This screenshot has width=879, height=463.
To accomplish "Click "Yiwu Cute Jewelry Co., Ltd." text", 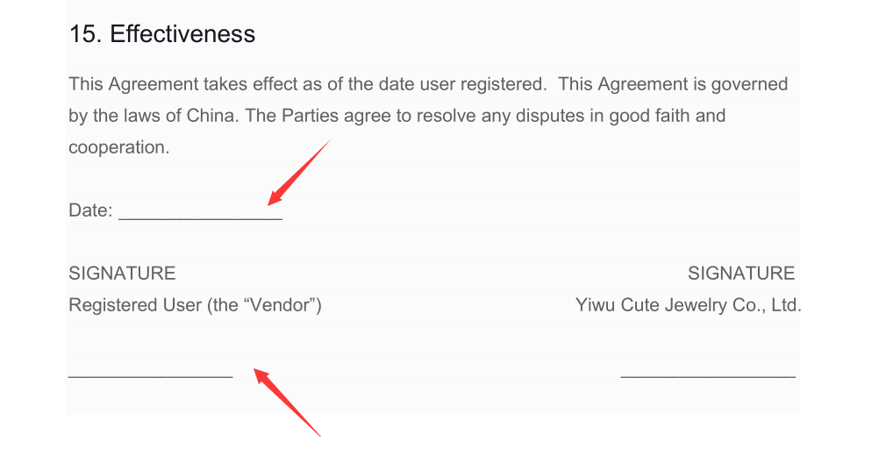I will pos(689,305).
